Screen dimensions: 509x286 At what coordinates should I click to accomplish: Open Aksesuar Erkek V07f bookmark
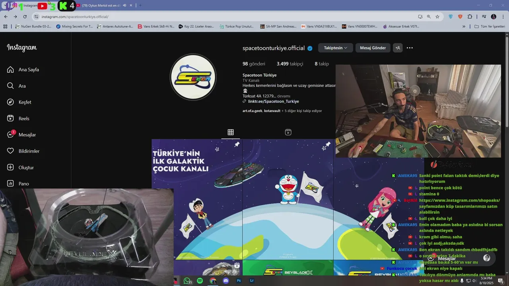pyautogui.click(x=401, y=27)
